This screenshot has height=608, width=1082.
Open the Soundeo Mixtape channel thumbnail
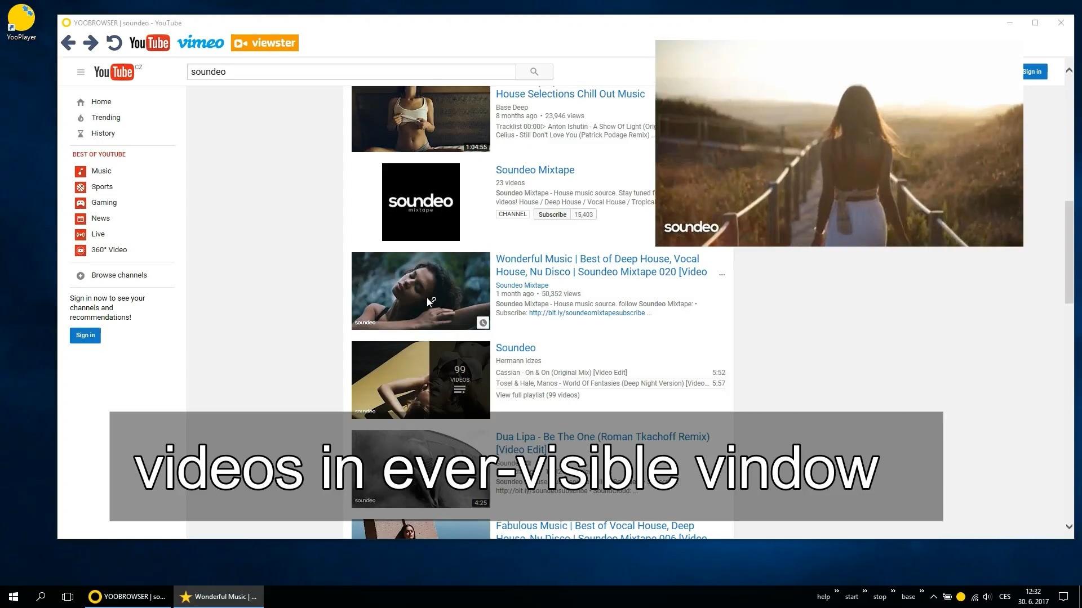420,202
